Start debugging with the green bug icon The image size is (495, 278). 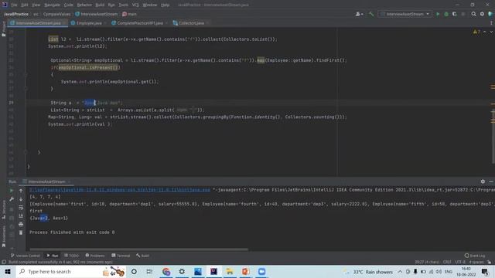[x=446, y=14]
